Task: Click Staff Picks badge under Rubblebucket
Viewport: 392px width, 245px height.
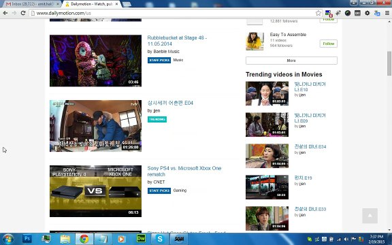Action: tap(159, 61)
